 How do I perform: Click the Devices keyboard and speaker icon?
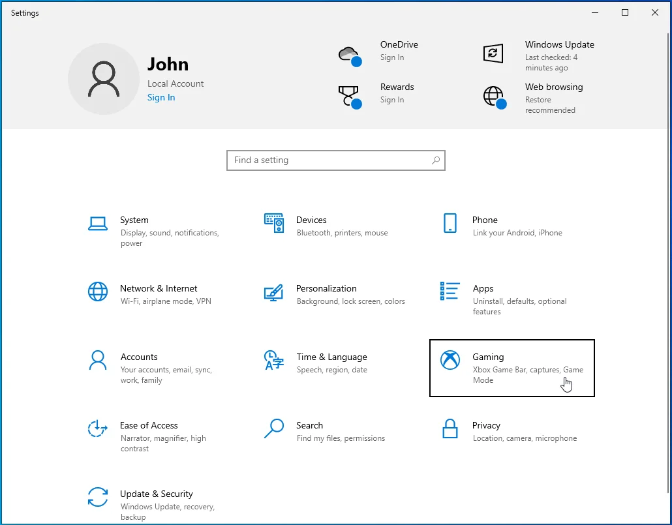pos(274,223)
